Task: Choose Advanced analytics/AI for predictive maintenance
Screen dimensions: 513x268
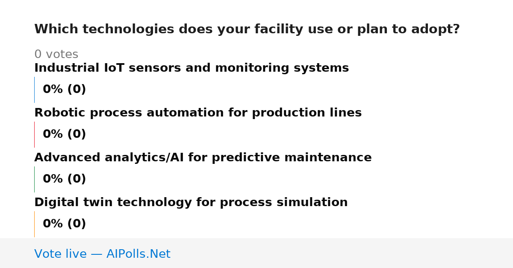Action: [203, 157]
